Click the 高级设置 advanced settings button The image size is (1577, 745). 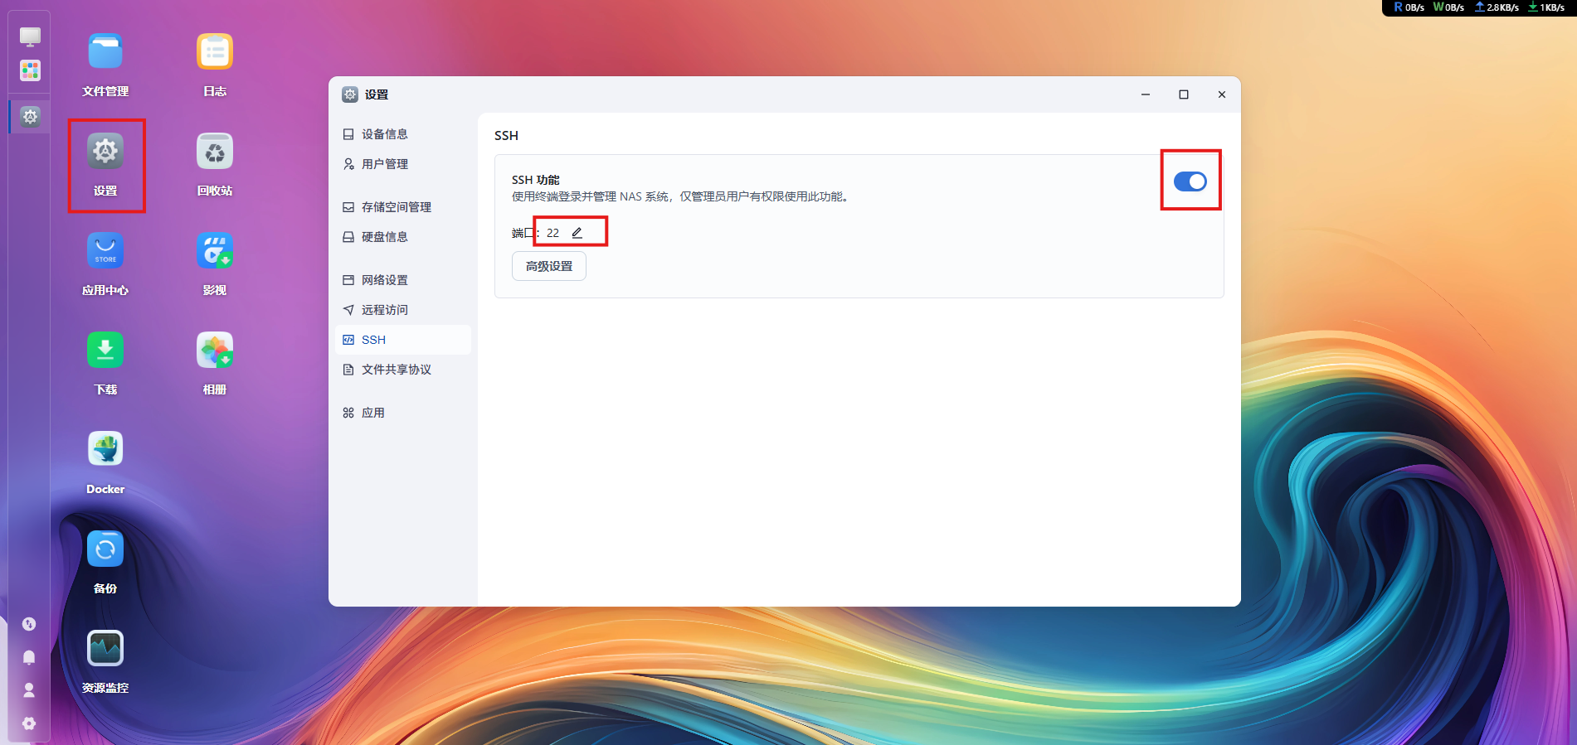pos(548,266)
